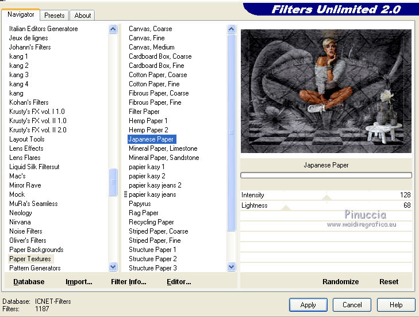Pick Kohan's Filters category
The image size is (419, 317).
point(29,102)
